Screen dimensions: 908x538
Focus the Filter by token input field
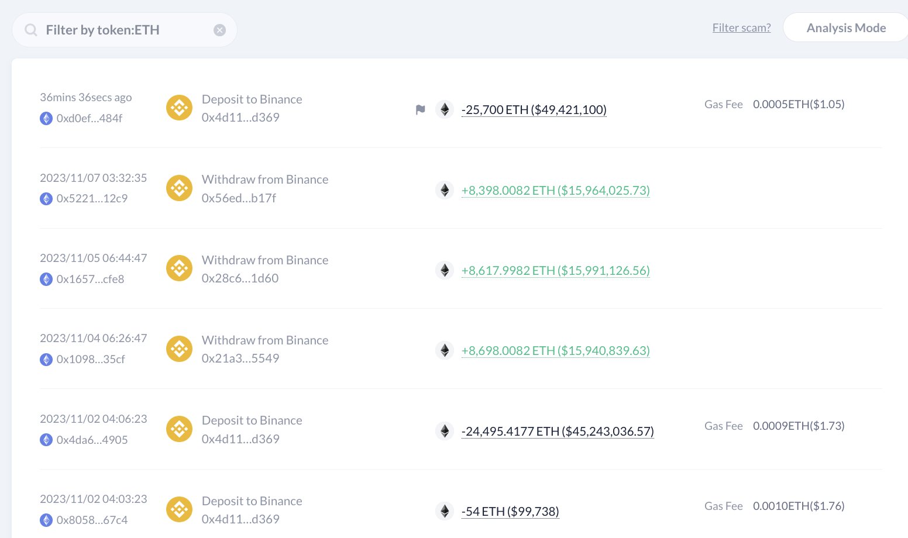(123, 30)
